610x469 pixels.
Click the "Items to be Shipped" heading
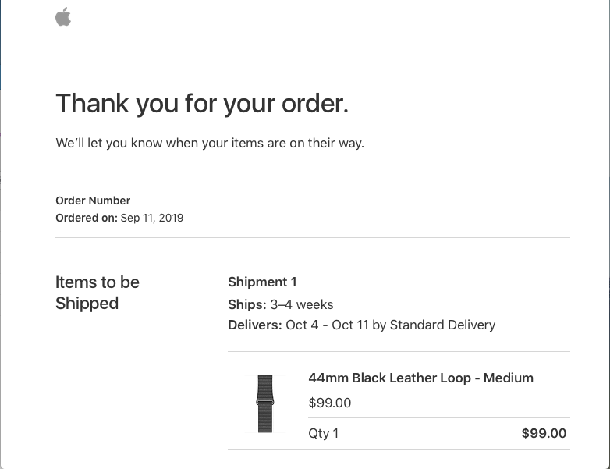pyautogui.click(x=98, y=293)
